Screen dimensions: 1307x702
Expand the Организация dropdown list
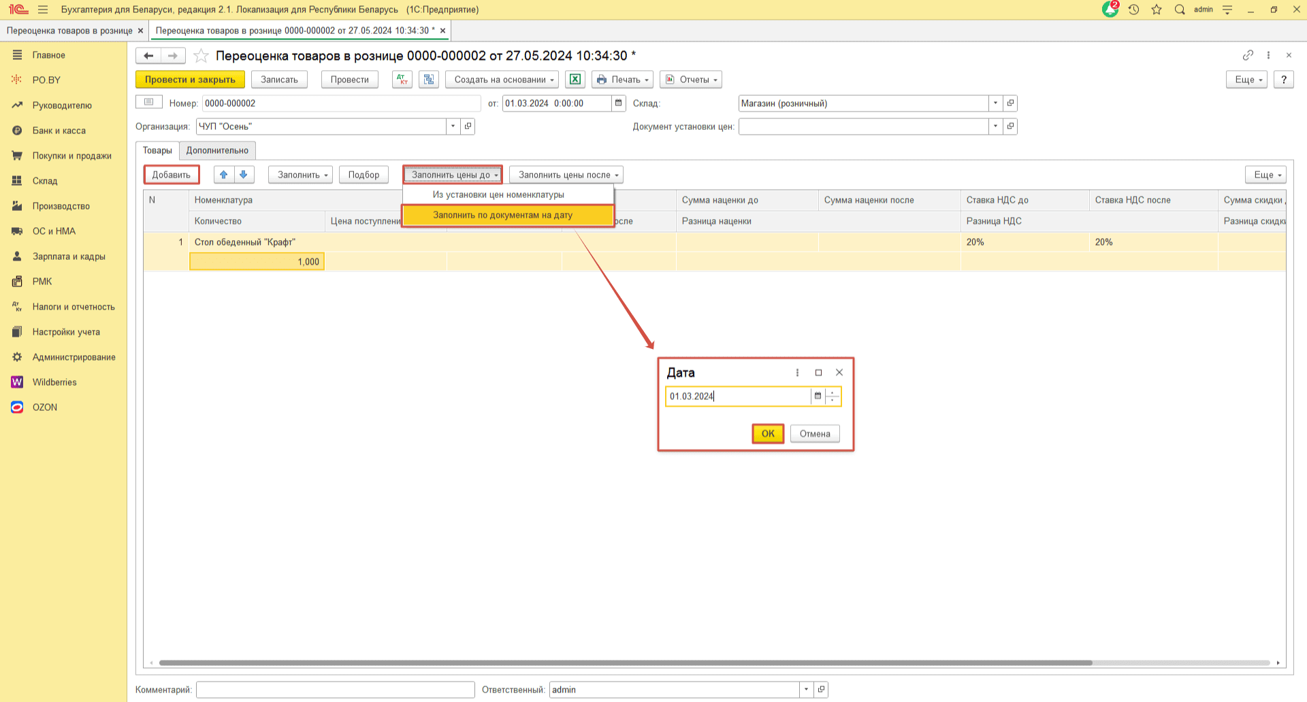click(453, 127)
